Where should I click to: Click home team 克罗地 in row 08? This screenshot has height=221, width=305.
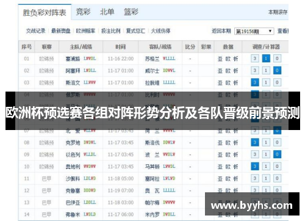(x=73, y=143)
